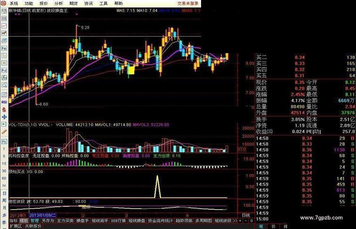The height and width of the screenshot is (229, 356).
Task: Click the magnifier search icon in sidebar
Action: 4,85
